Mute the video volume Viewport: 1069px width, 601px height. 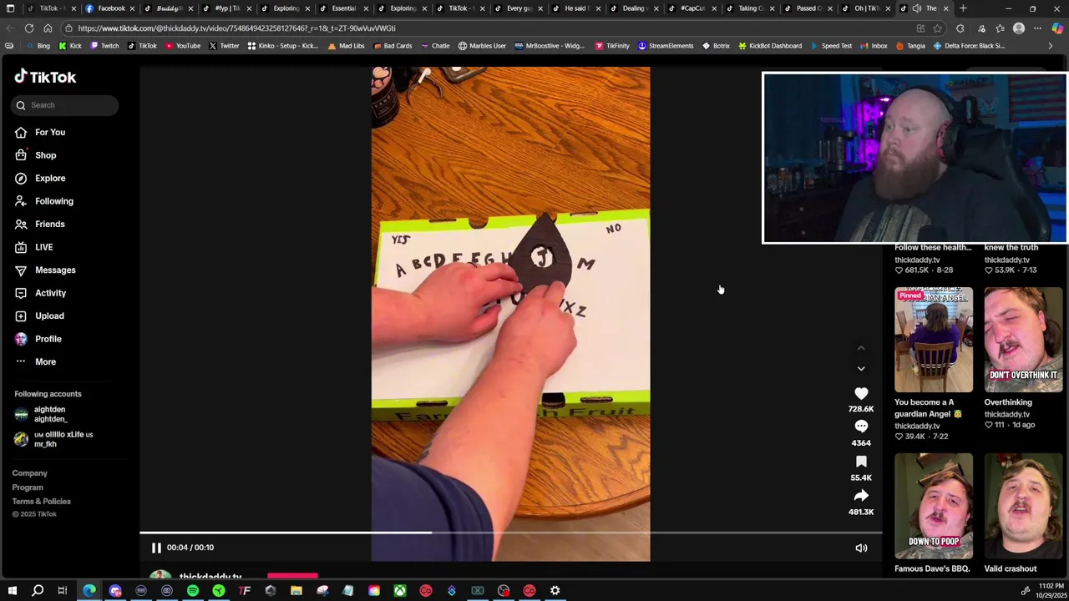click(x=861, y=548)
